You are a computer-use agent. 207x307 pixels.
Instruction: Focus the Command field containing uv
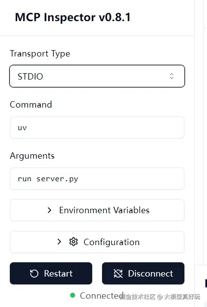pyautogui.click(x=97, y=127)
